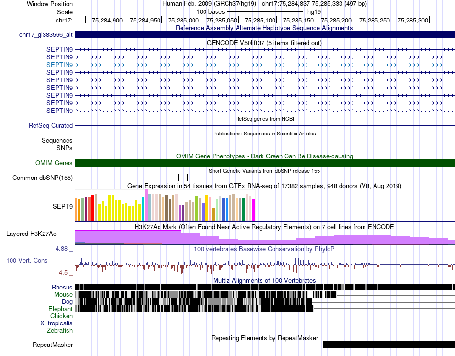Click the Layered H3K27Ac track label
The height and width of the screenshot is (356, 455).
coord(31,234)
